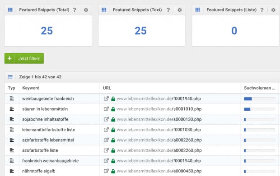Click the list icon beside Zeige 1 bis 42
This screenshot has width=280, height=176.
point(10,77)
